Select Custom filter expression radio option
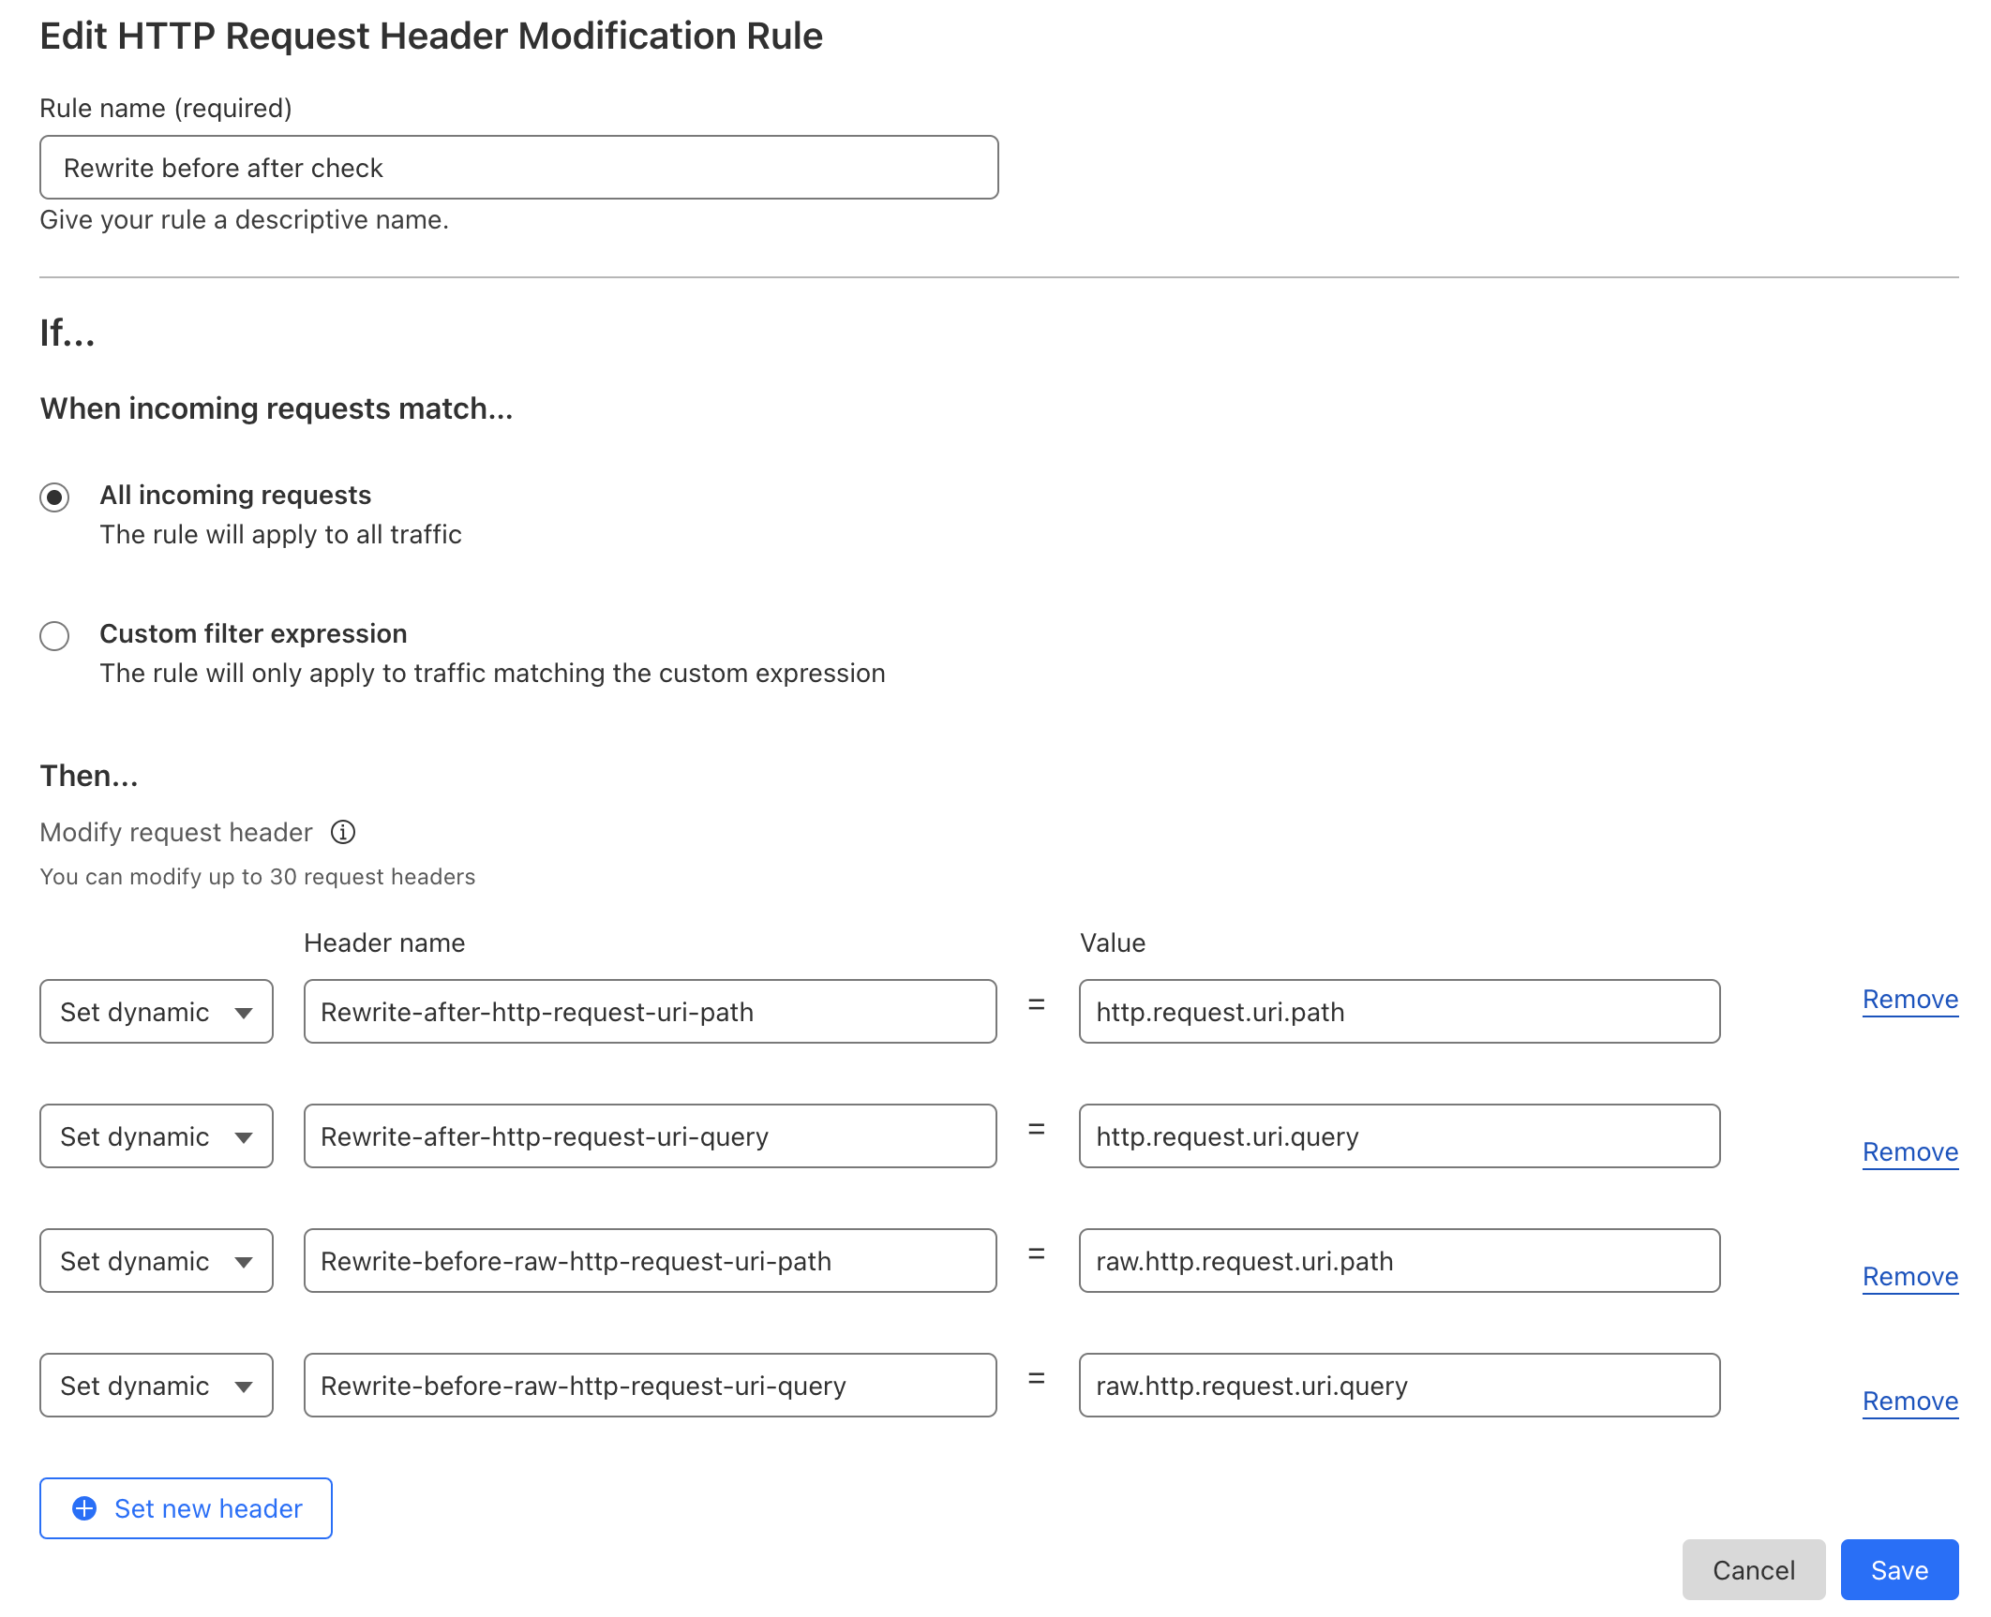This screenshot has width=1991, height=1617. coord(54,635)
